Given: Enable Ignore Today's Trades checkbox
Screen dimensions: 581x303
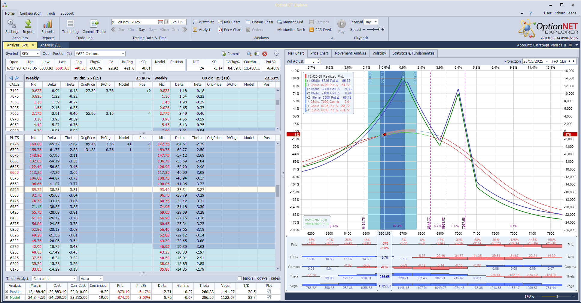Looking at the screenshot, I should [x=240, y=278].
